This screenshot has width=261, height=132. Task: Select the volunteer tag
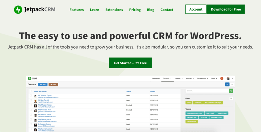[216, 118]
